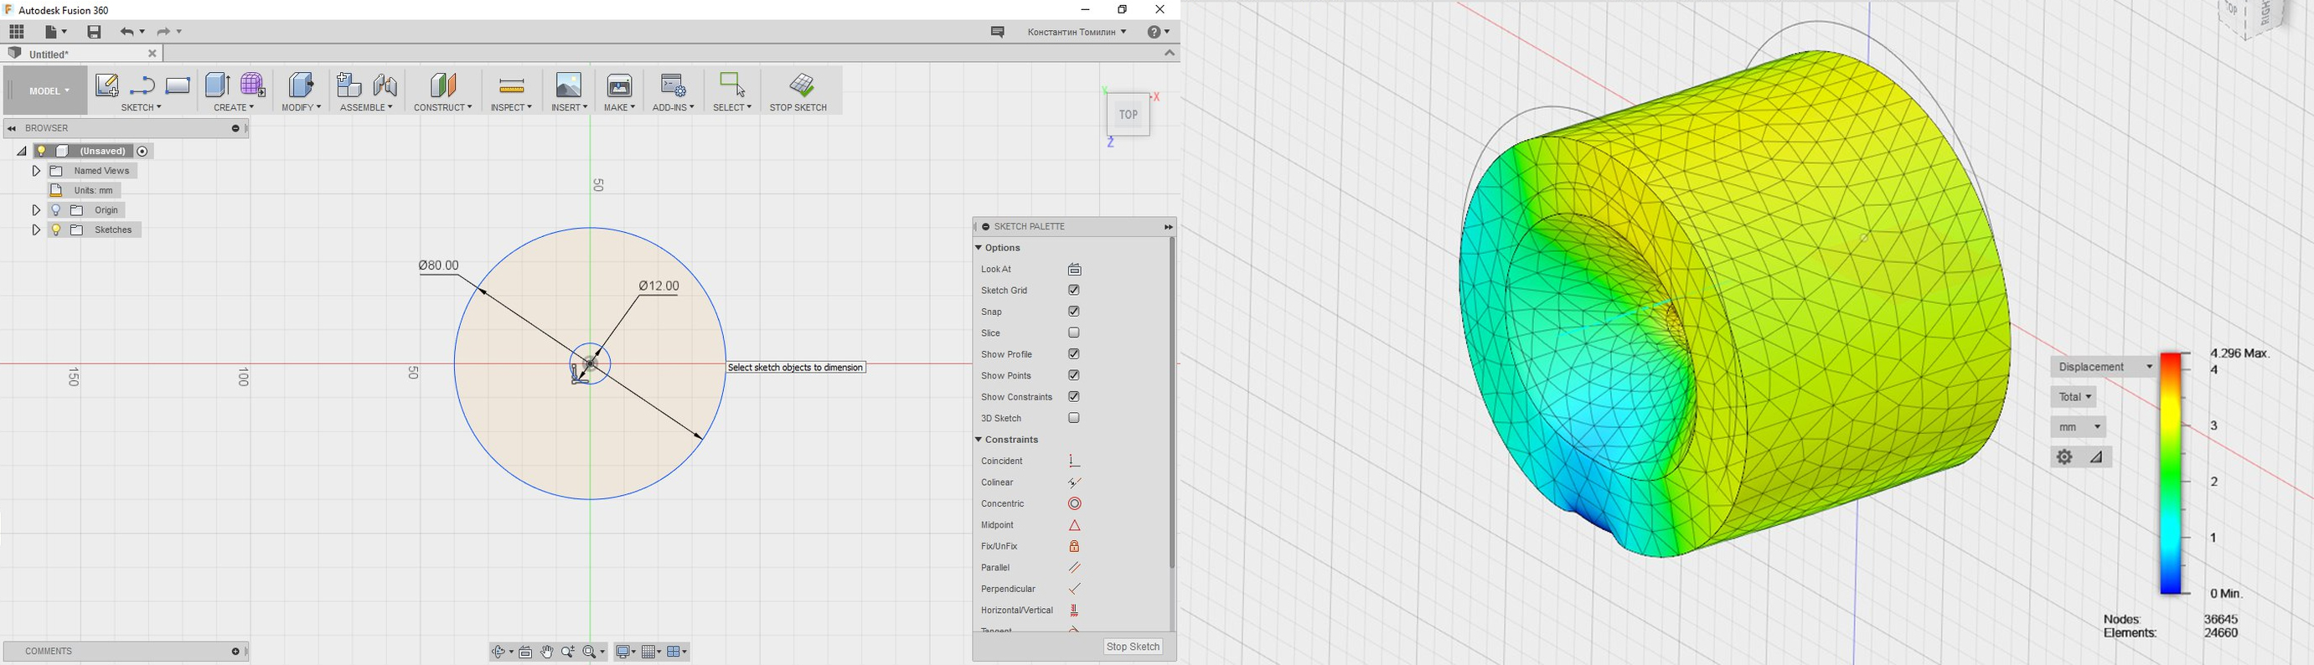Collapse the Options section in Sketch Palette
The image size is (2314, 665).
tap(979, 248)
